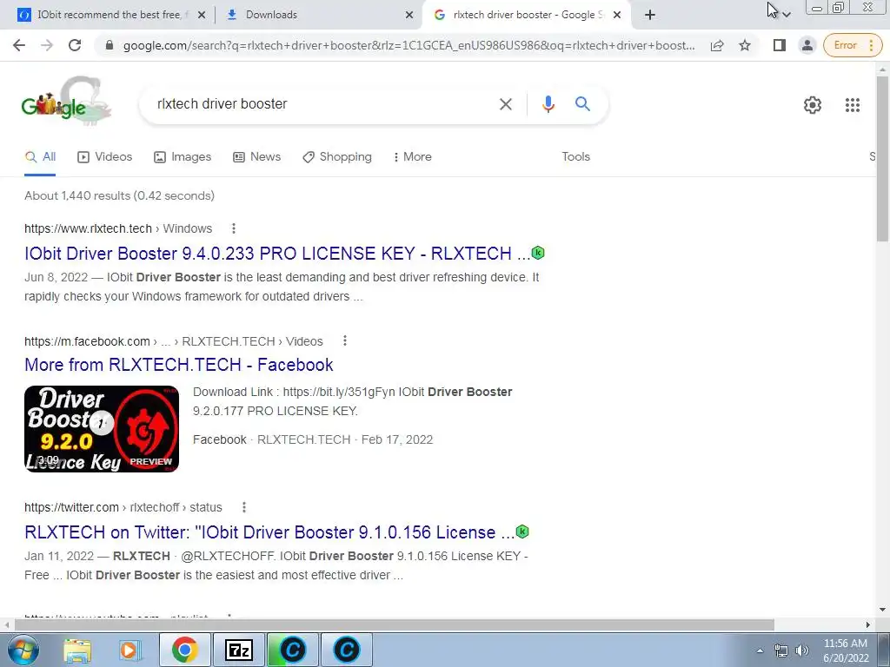The height and width of the screenshot is (667, 890).
Task: View site information via padlock icon
Action: [x=110, y=45]
